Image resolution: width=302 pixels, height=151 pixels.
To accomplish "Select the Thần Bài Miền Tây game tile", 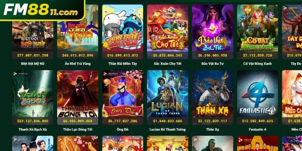I will pyautogui.click(x=123, y=28).
